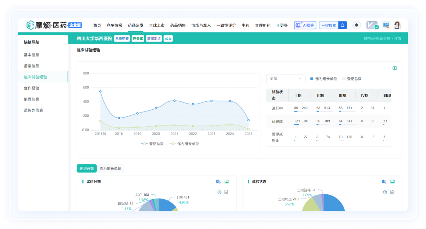Open the help manual book icon
The width and height of the screenshot is (426, 229).
coord(386,25)
